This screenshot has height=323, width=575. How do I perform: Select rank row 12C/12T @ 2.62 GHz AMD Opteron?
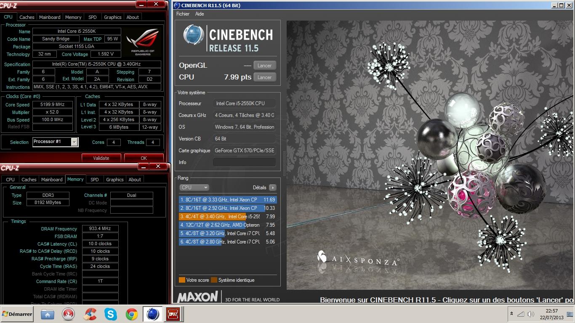click(228, 225)
